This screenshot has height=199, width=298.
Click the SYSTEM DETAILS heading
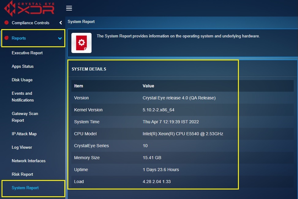click(x=89, y=69)
